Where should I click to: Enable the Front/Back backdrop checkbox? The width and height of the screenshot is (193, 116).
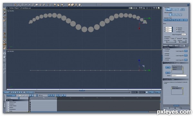[x=165, y=51]
